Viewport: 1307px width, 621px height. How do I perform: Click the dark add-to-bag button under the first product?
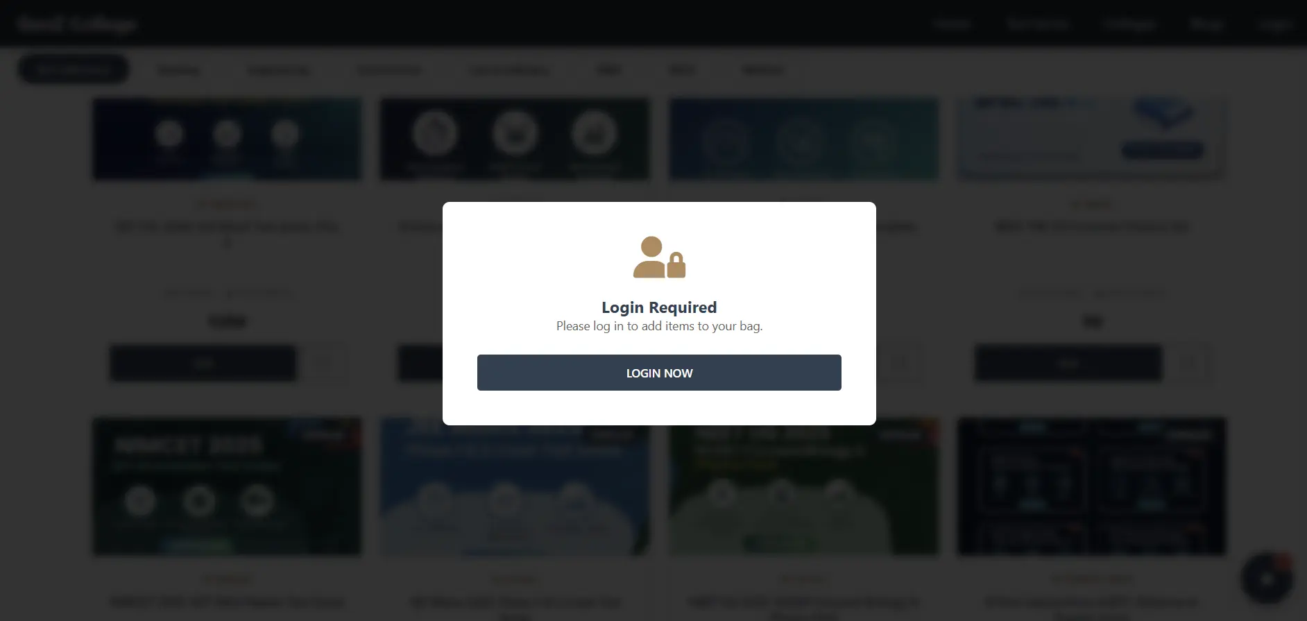tap(203, 363)
